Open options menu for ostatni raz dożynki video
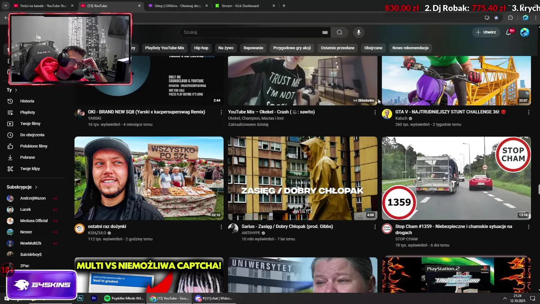540x304 pixels. [221, 227]
